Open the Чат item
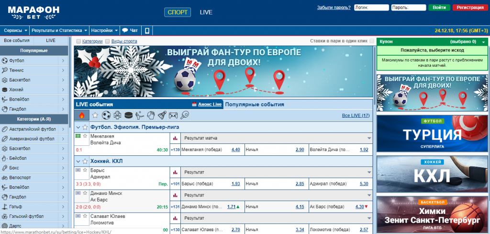The height and width of the screenshot is (234, 490). pyautogui.click(x=130, y=31)
